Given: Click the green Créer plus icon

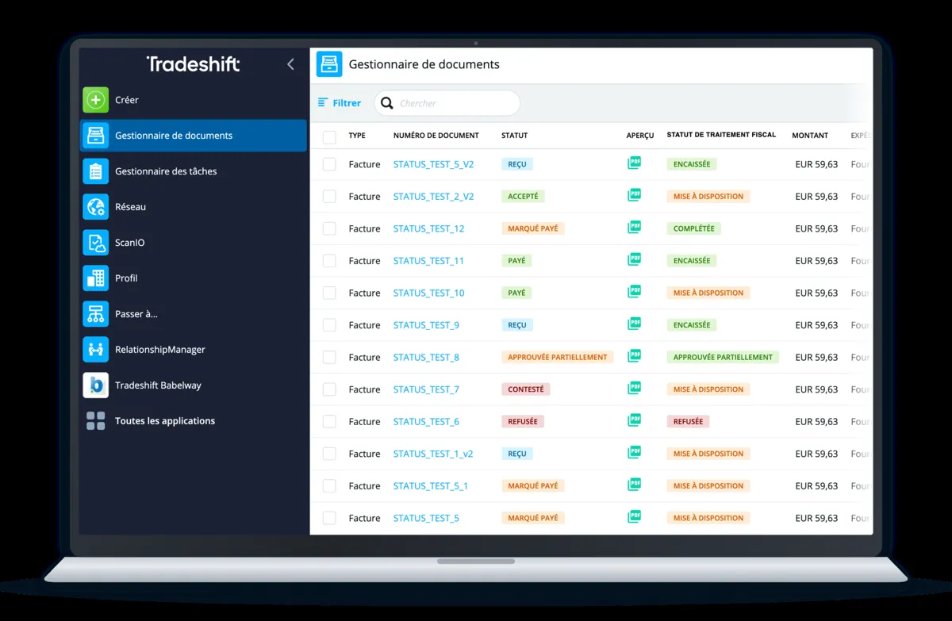Looking at the screenshot, I should (x=96, y=100).
